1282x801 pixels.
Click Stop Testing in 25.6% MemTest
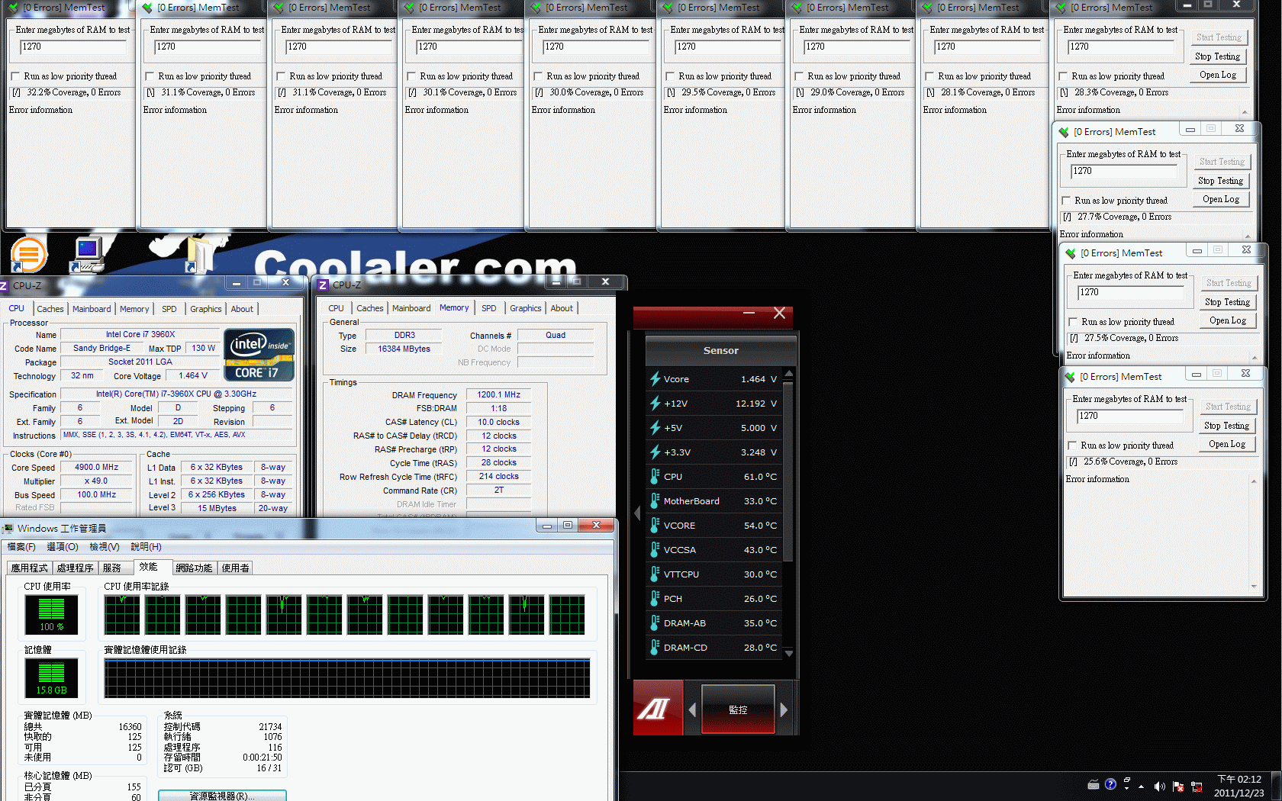click(1226, 426)
